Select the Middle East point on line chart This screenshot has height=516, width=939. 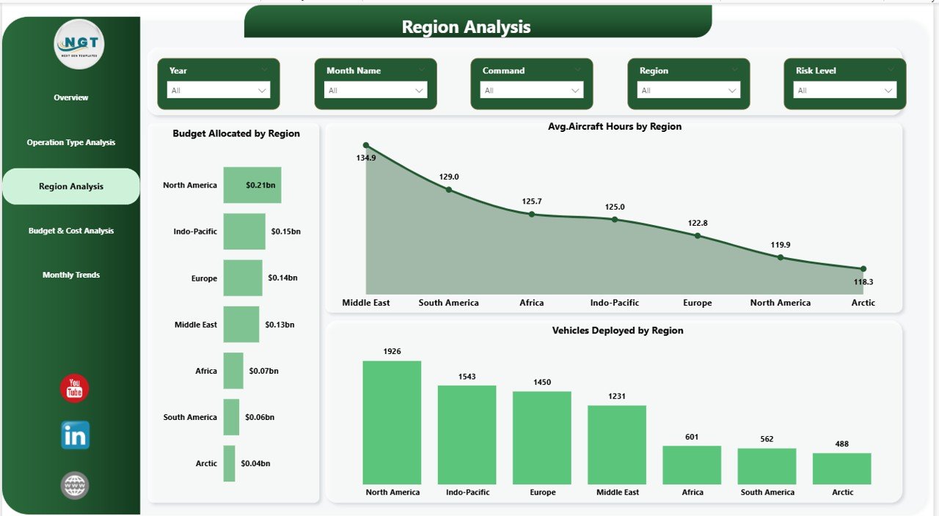coord(365,145)
